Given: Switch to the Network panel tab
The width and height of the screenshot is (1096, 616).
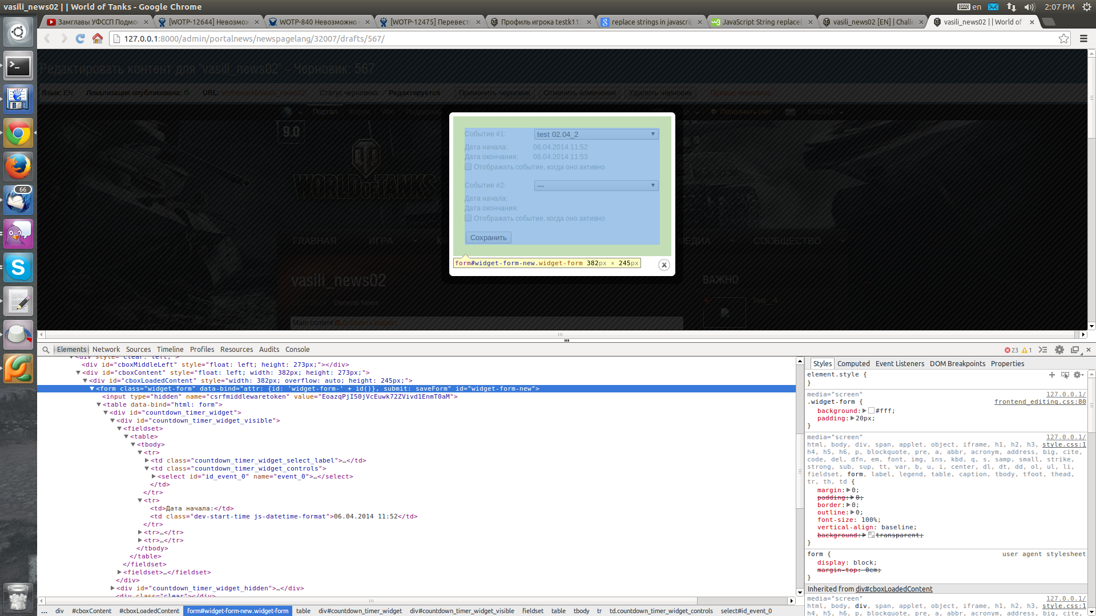Looking at the screenshot, I should pos(106,350).
